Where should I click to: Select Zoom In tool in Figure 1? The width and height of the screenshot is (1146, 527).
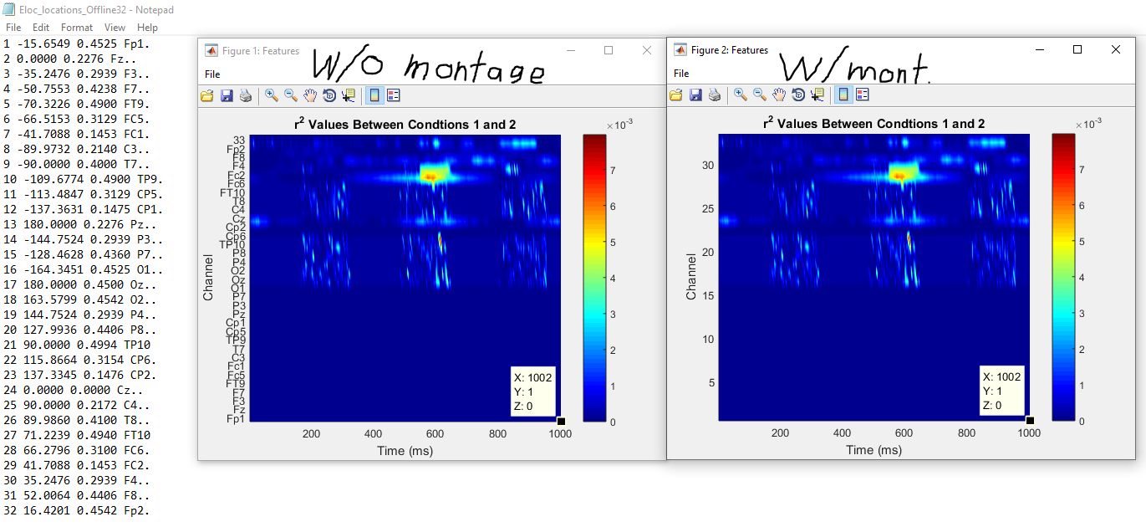click(x=272, y=96)
